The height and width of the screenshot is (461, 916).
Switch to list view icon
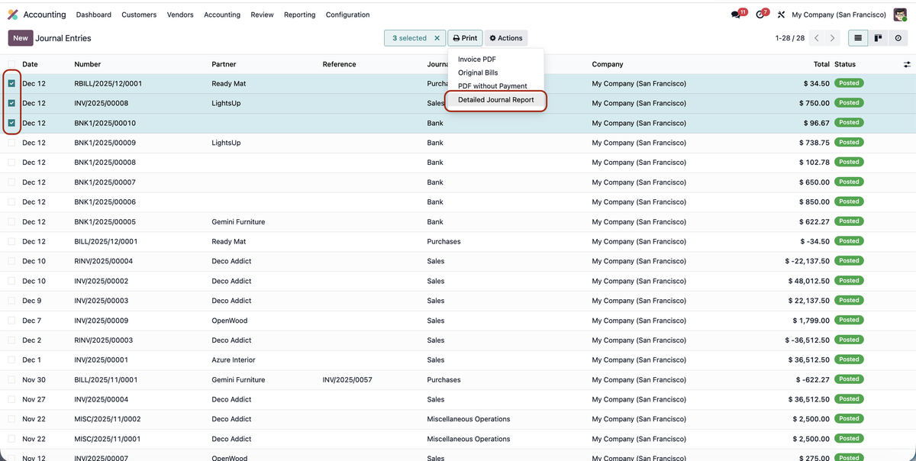(x=858, y=37)
